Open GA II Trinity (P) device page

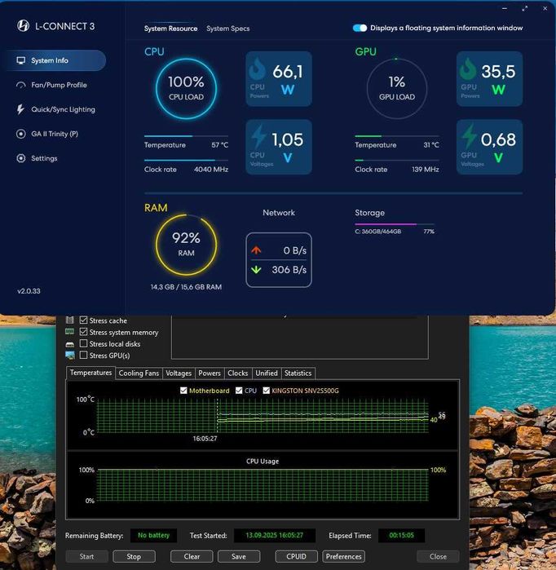pos(55,134)
